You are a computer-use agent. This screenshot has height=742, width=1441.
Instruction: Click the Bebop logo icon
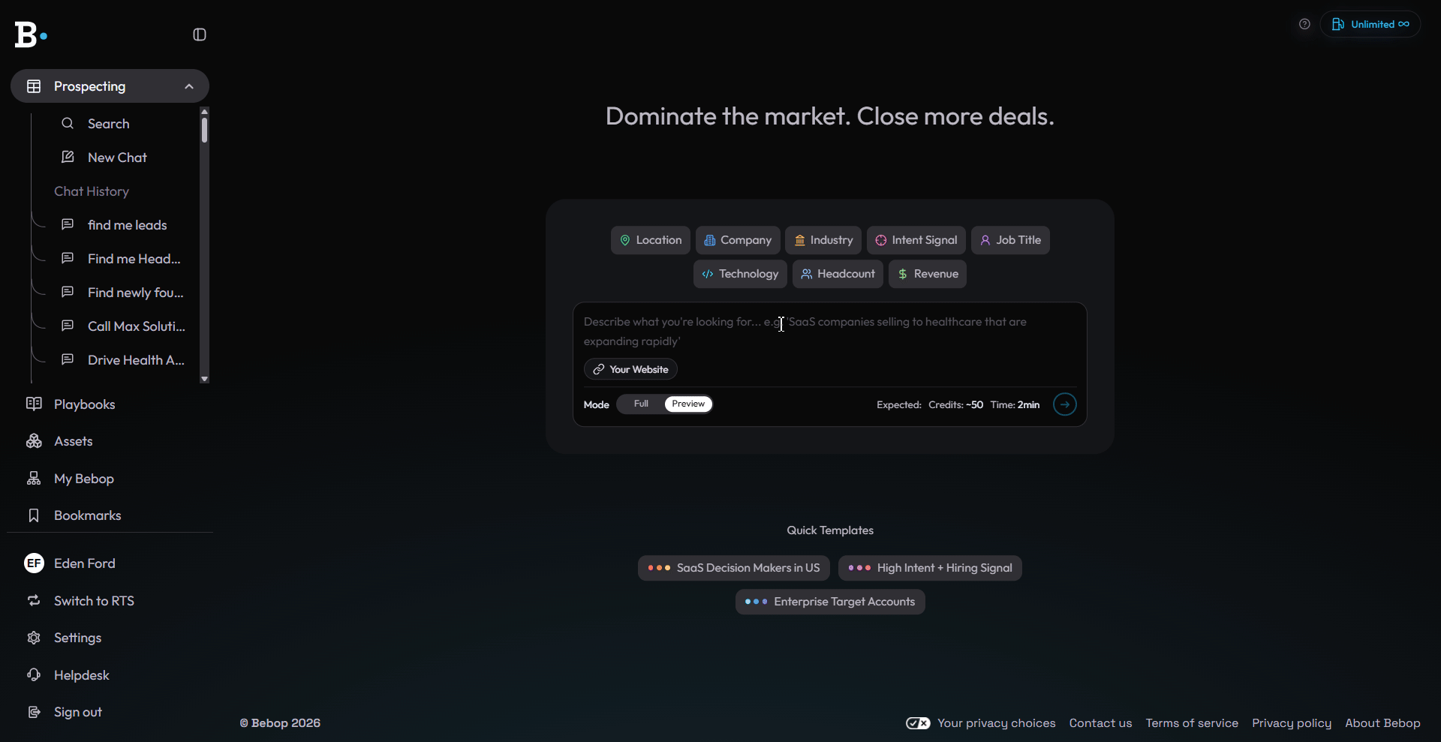coord(31,35)
